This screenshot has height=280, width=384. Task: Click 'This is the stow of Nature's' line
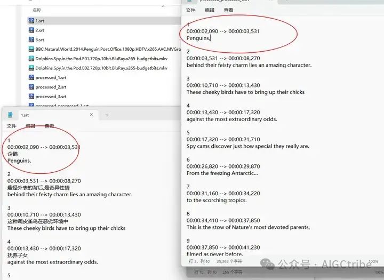coord(248,227)
